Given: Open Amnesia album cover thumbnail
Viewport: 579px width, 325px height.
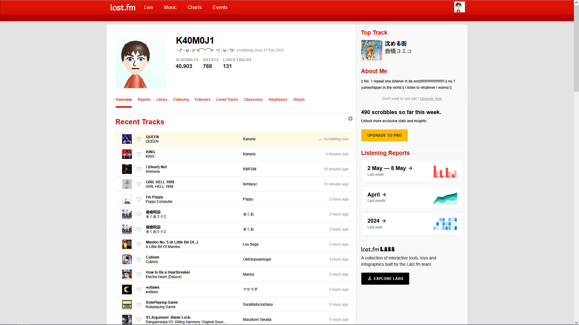Looking at the screenshot, I should pyautogui.click(x=127, y=169).
